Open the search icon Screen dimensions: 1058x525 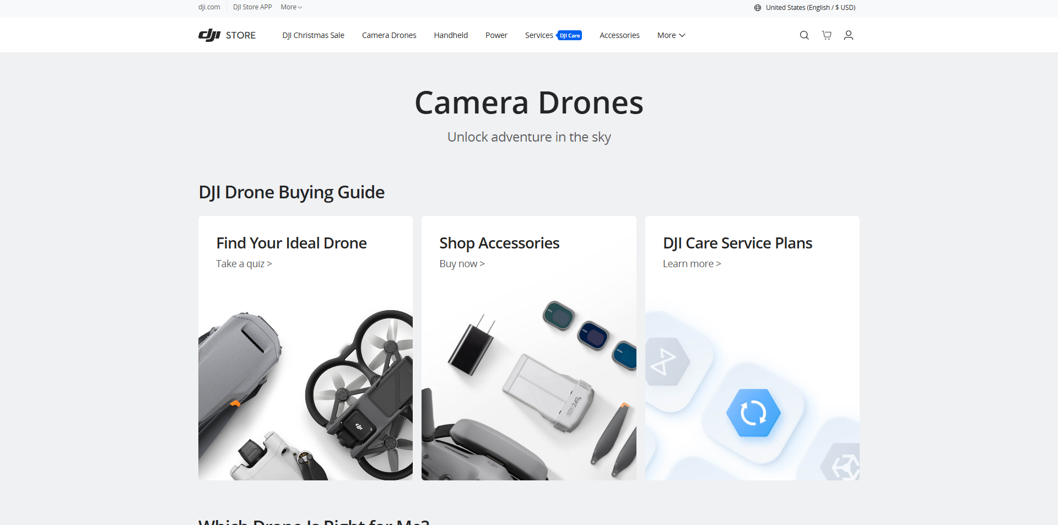804,35
